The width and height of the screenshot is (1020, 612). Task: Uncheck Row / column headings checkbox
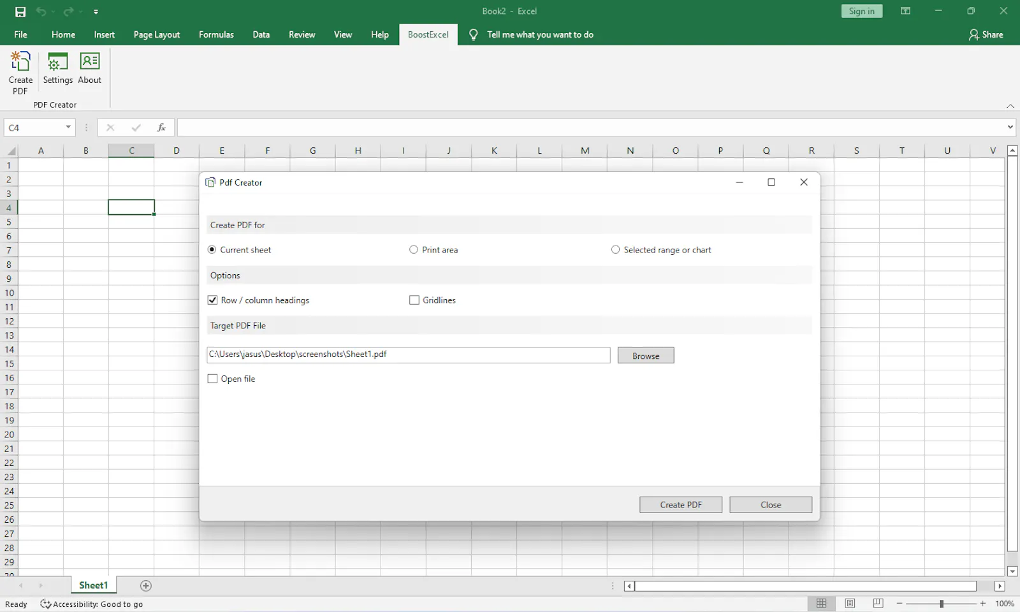point(212,300)
